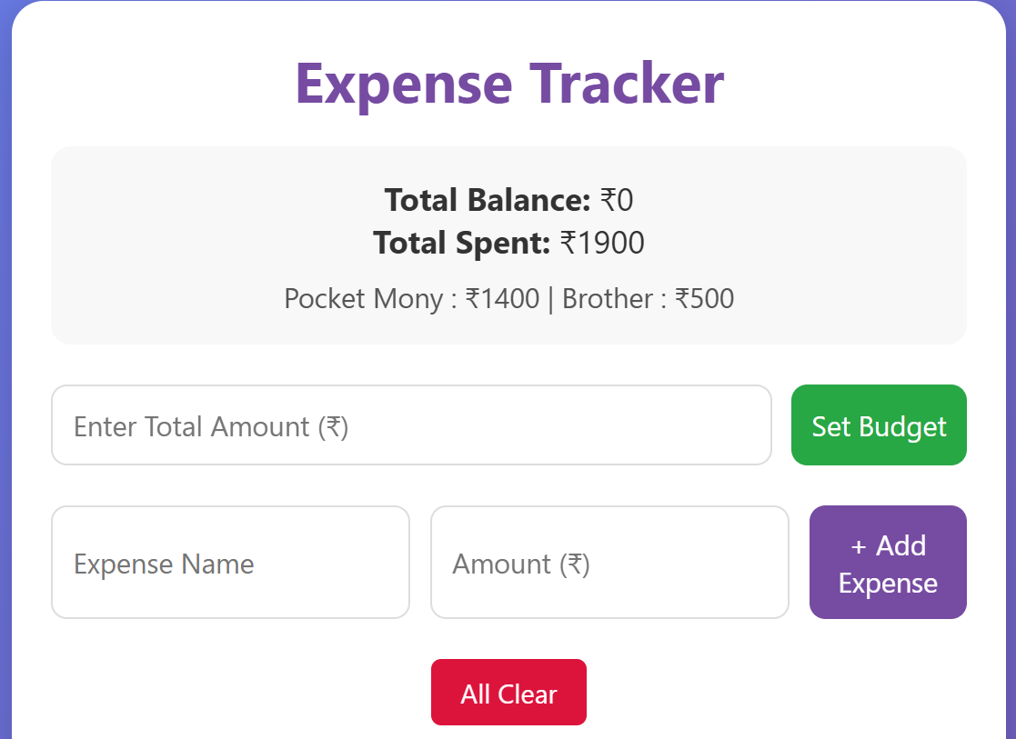Viewport: 1016px width, 739px height.
Task: Click the page background below All Clear
Action: click(x=508, y=732)
